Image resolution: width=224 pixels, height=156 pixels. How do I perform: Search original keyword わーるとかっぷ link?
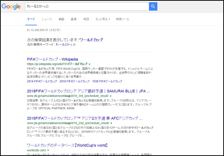click(x=66, y=44)
